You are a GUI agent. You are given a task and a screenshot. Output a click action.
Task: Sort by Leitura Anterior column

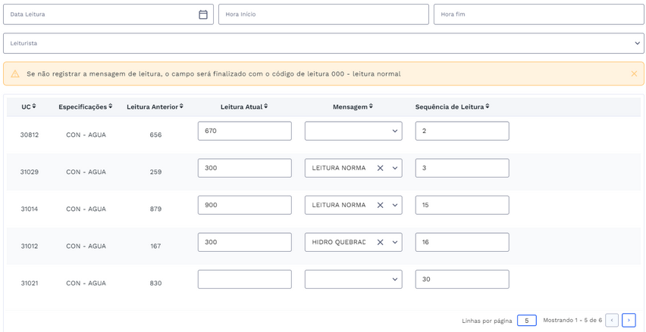click(x=155, y=107)
